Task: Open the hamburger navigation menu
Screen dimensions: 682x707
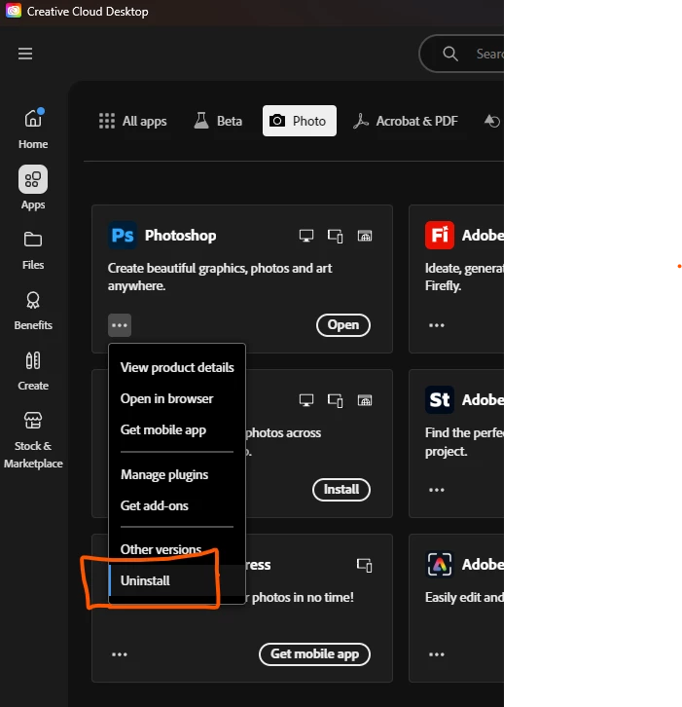Action: click(25, 54)
